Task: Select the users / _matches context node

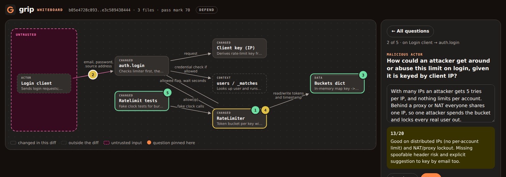Action: (239, 83)
